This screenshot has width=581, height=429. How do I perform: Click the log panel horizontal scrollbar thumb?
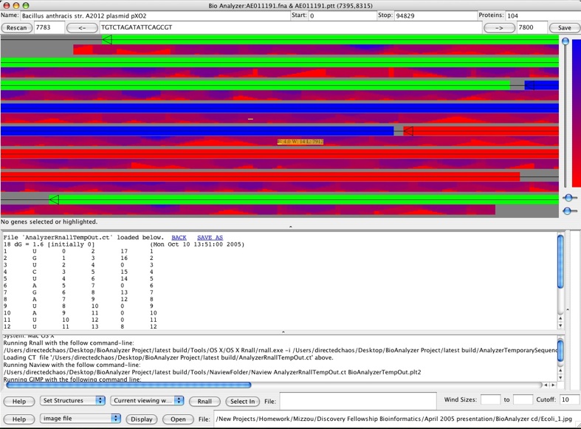tap(128, 385)
